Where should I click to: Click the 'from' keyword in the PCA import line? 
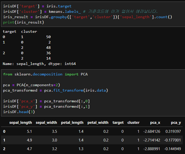coord(8,74)
